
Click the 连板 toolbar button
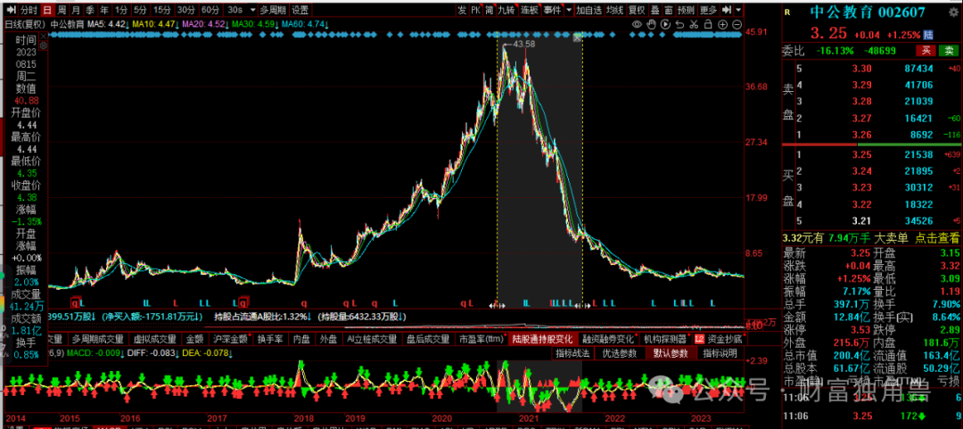[x=530, y=10]
